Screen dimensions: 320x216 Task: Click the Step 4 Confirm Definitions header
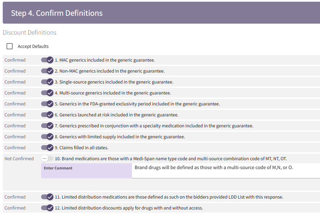(x=57, y=13)
